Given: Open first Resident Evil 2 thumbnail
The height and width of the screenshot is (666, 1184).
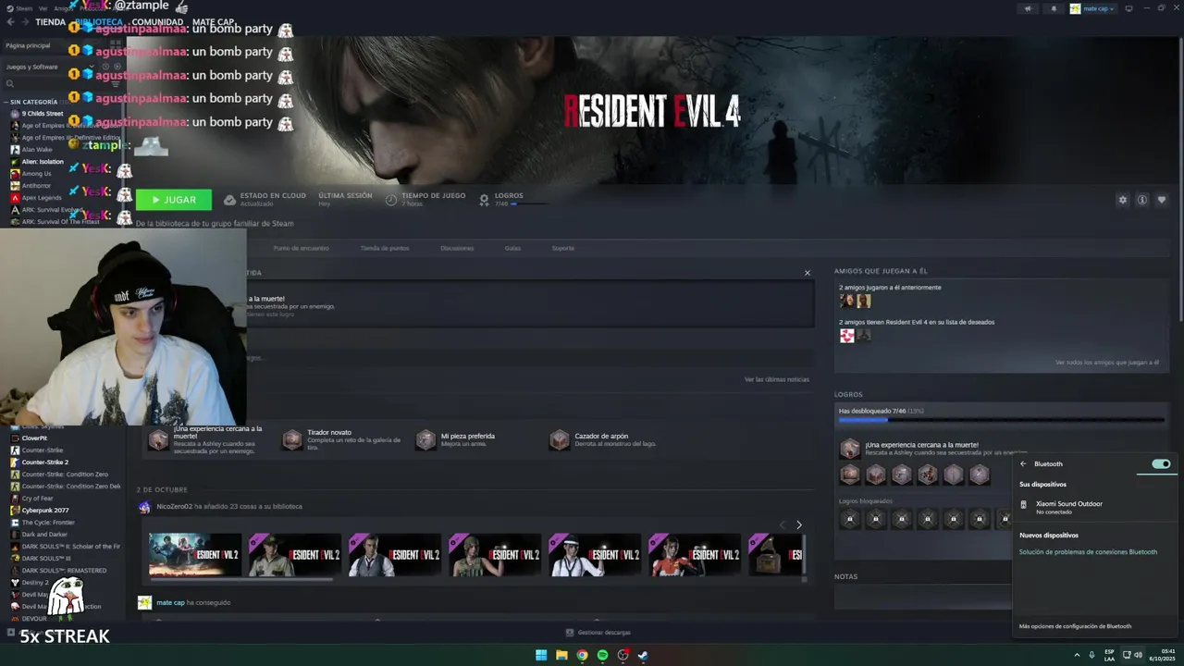Looking at the screenshot, I should click(195, 554).
